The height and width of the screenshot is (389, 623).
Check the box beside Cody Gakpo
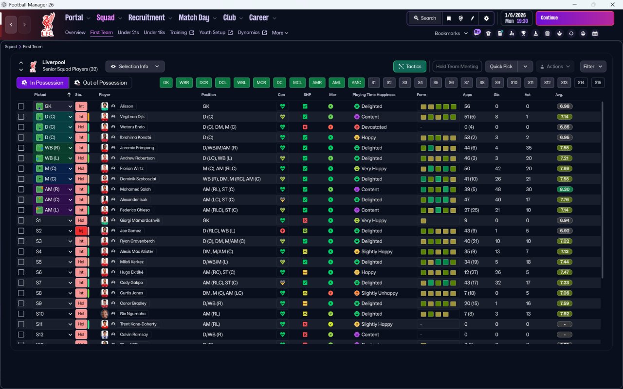tap(21, 283)
